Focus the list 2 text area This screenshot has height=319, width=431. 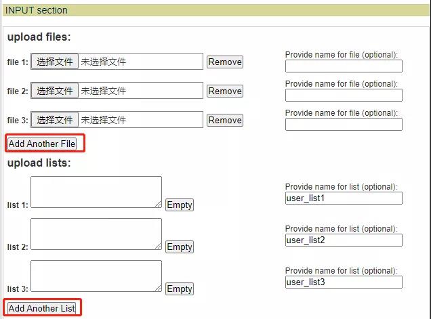(96, 234)
